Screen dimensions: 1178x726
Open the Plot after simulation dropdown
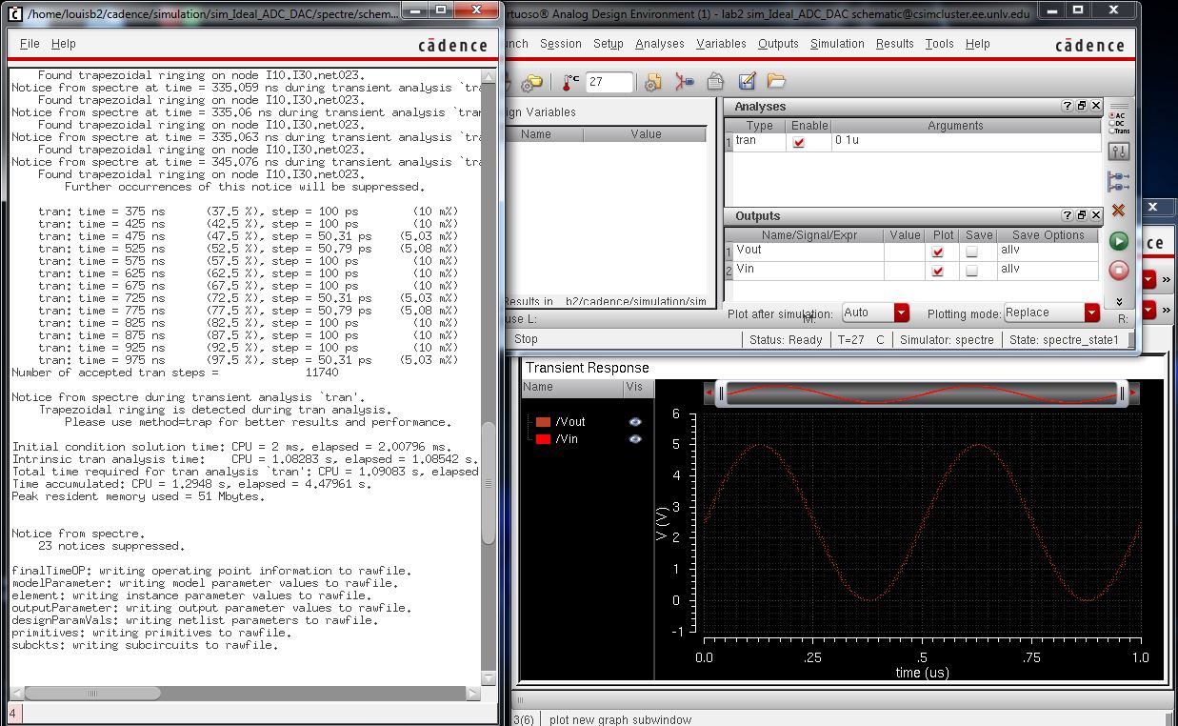coord(901,313)
